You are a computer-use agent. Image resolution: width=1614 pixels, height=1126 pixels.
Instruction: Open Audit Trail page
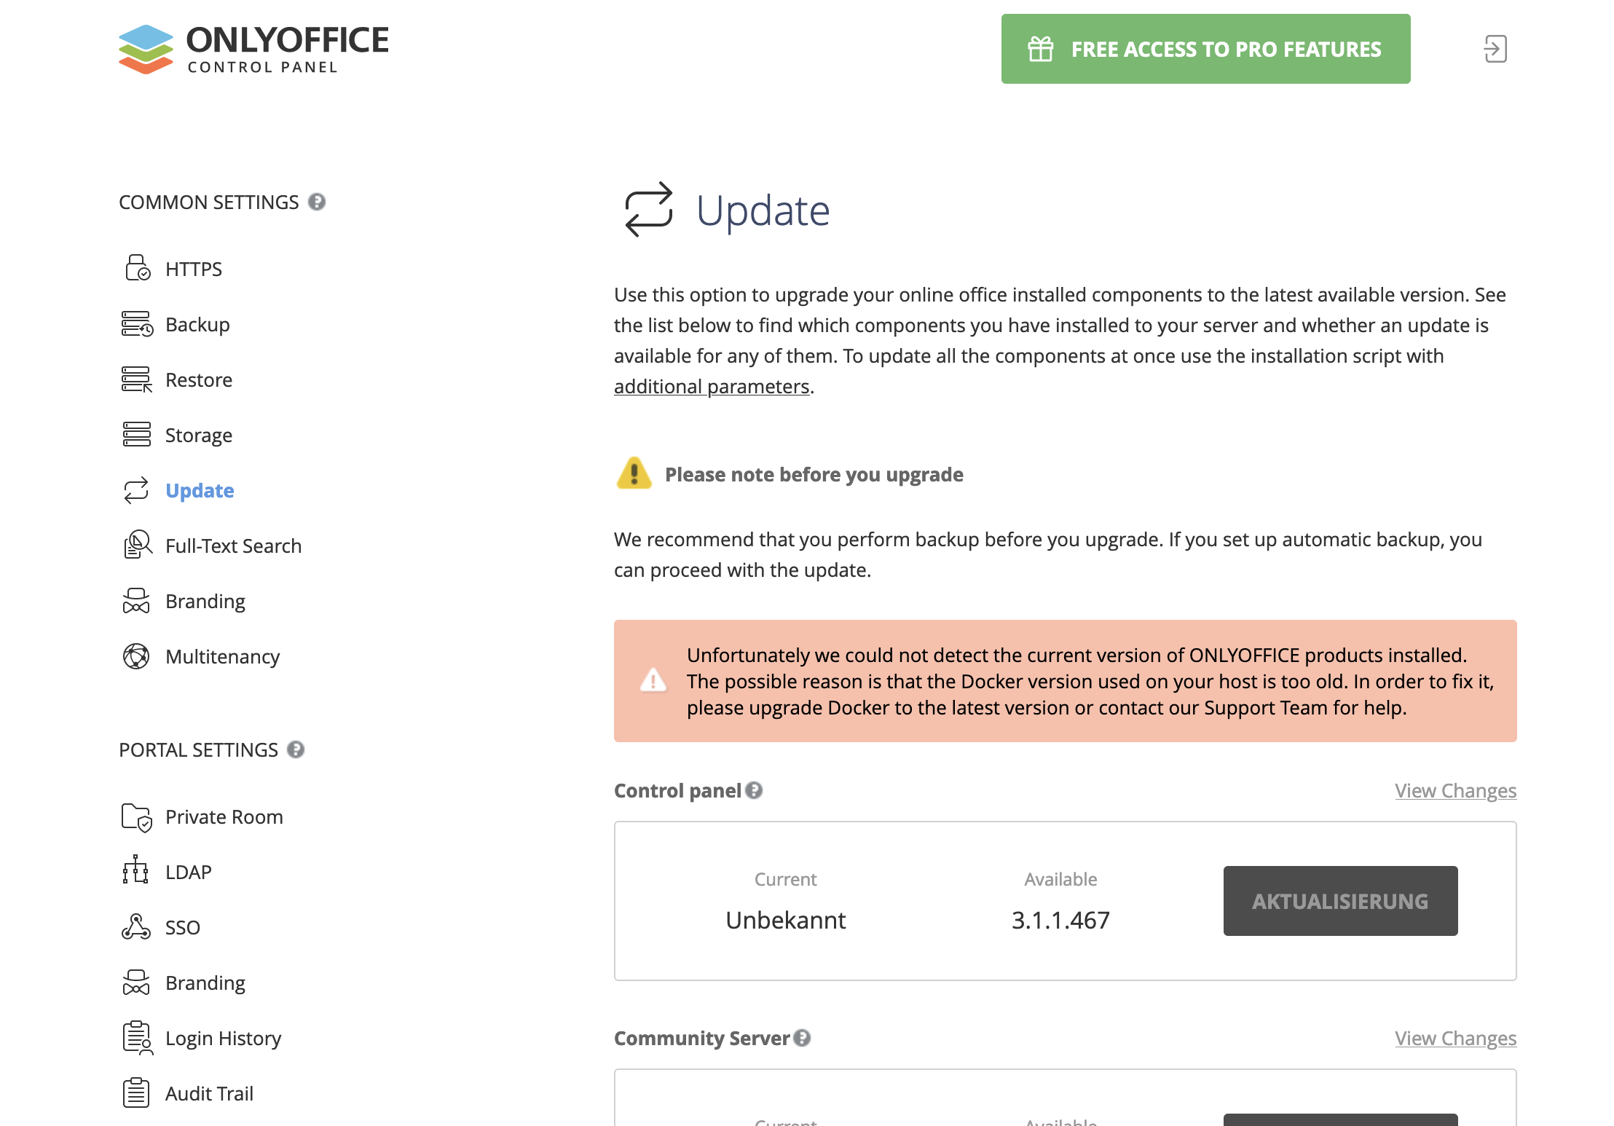[x=209, y=1093]
